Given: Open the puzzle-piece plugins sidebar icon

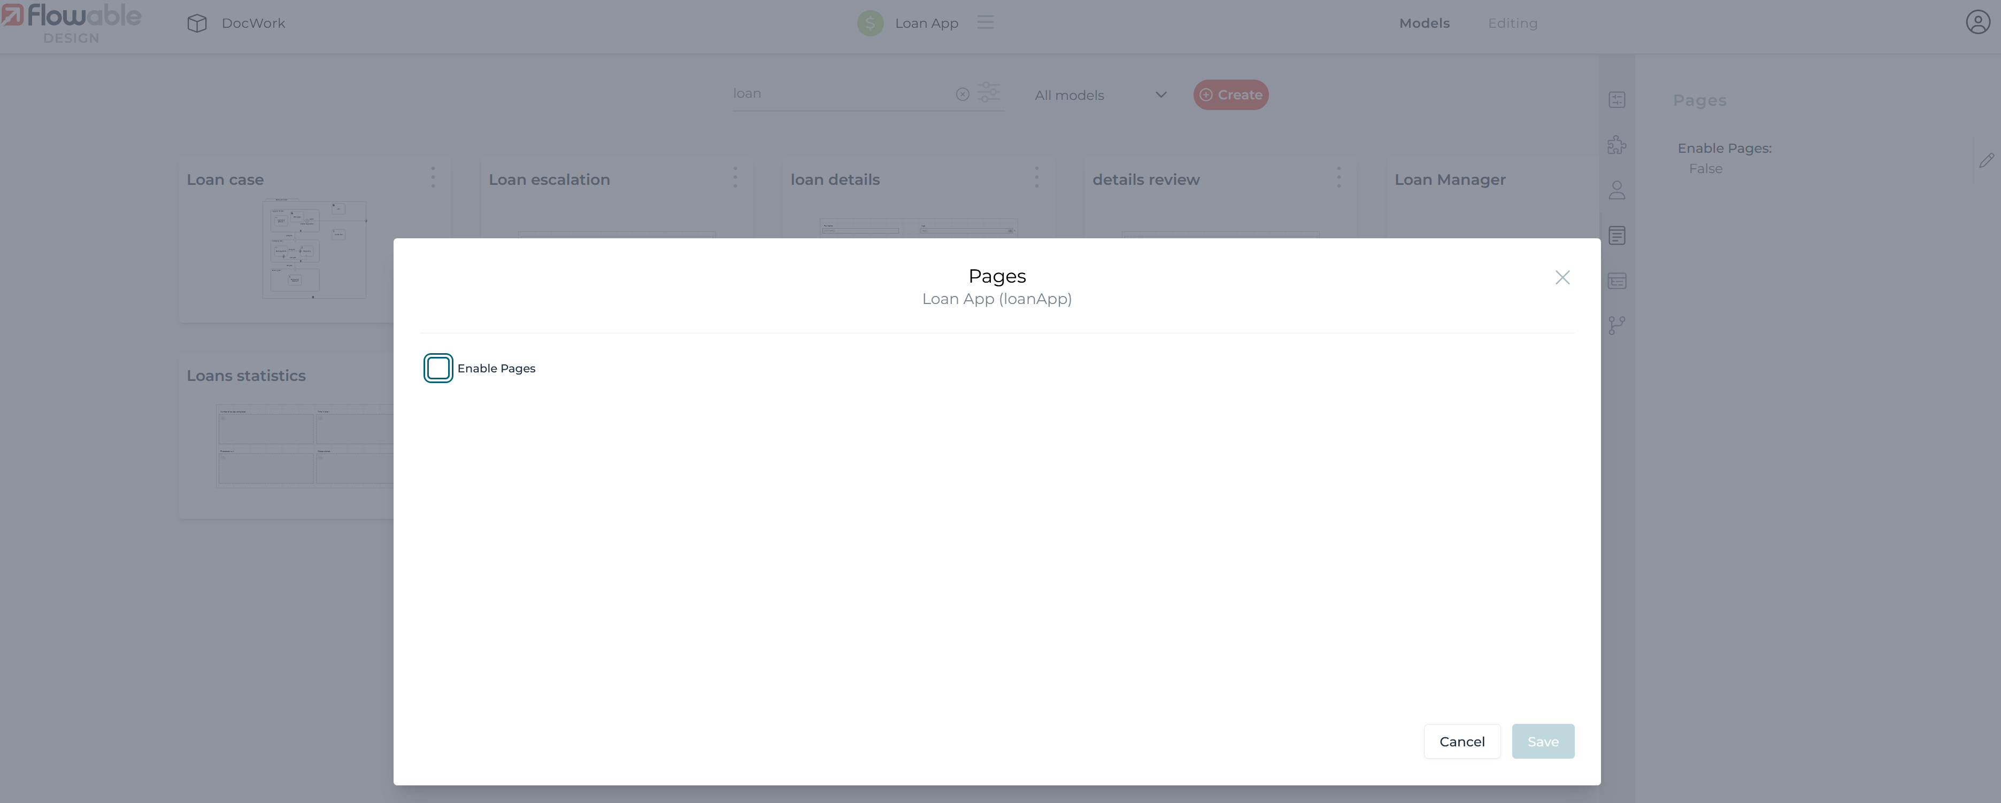Looking at the screenshot, I should coord(1617,145).
